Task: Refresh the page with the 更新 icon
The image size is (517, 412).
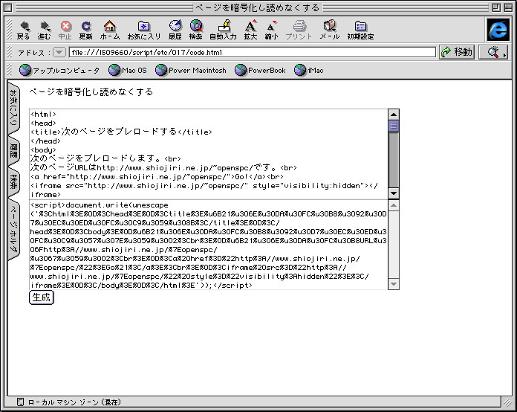Action: click(x=85, y=30)
